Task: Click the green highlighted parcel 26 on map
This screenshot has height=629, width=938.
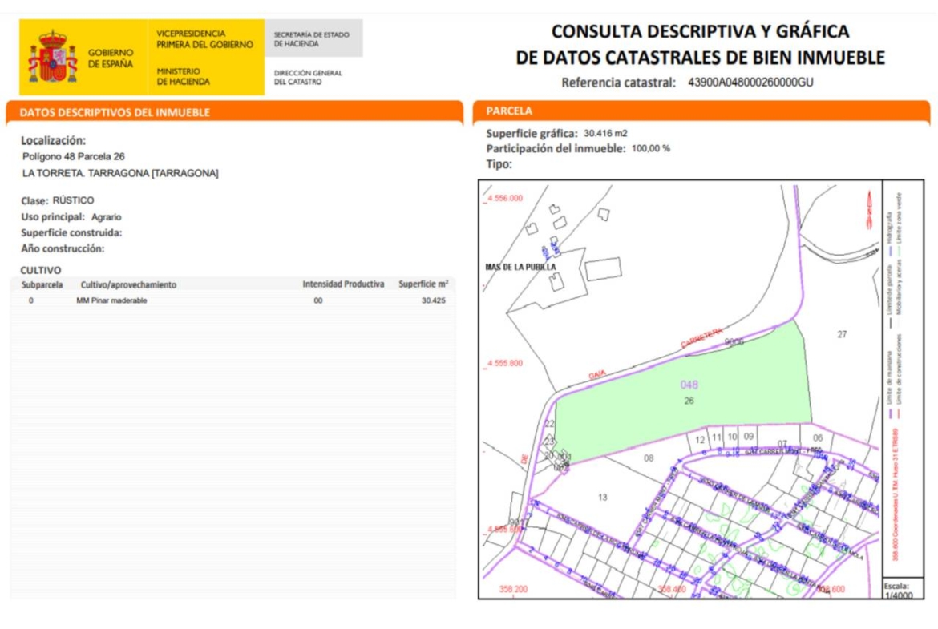Action: 681,385
